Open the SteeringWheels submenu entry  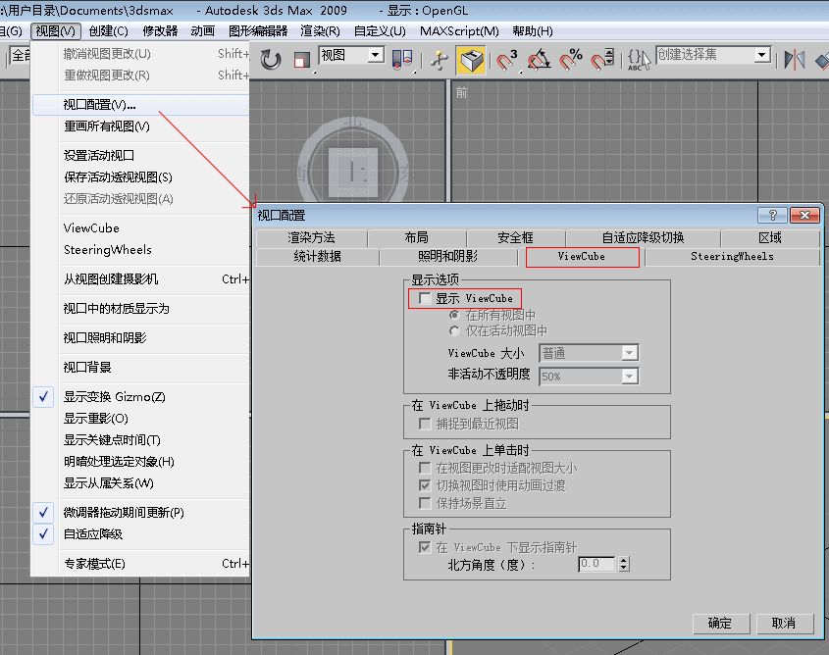click(x=141, y=250)
